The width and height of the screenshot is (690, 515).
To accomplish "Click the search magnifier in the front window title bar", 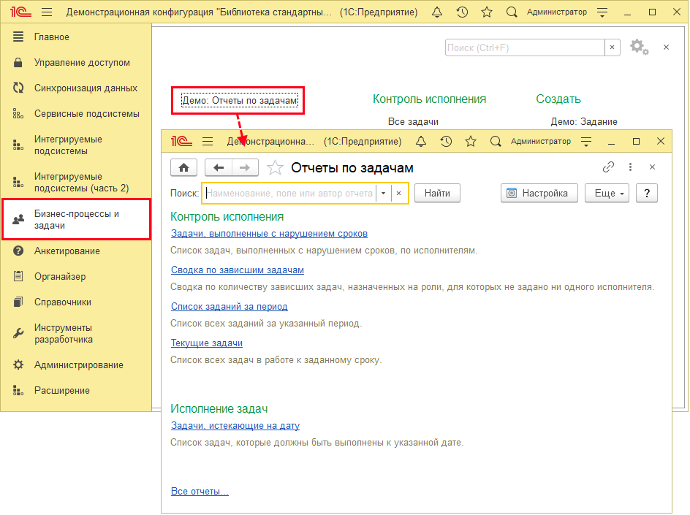I will pos(496,141).
